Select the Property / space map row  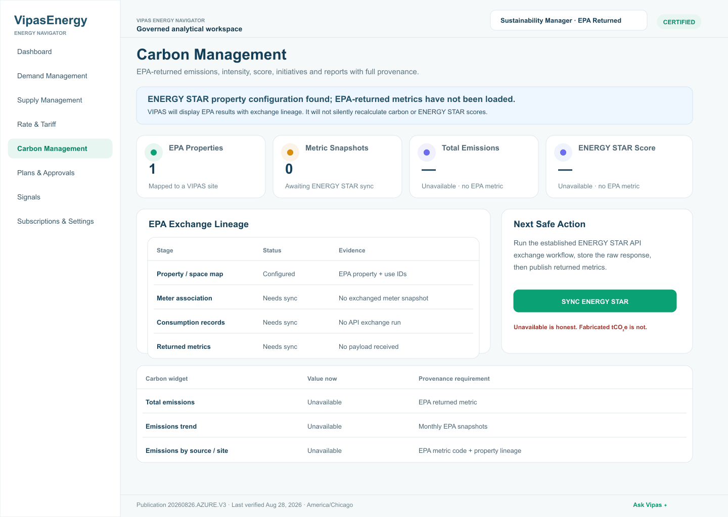coord(313,274)
